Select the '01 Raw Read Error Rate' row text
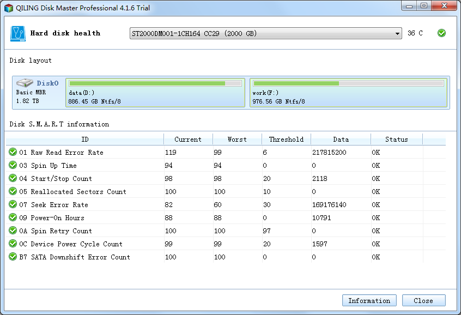This screenshot has height=315, width=461. click(x=61, y=153)
